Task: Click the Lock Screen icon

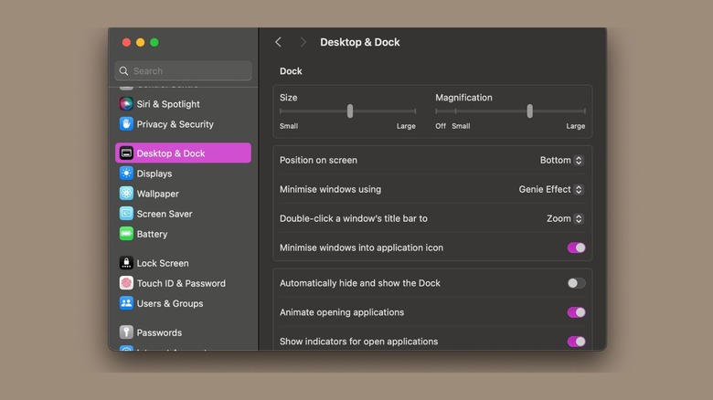Action: tap(126, 263)
